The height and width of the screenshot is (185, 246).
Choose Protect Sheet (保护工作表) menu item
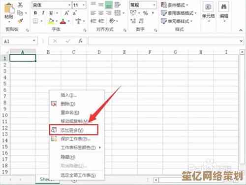point(77,139)
